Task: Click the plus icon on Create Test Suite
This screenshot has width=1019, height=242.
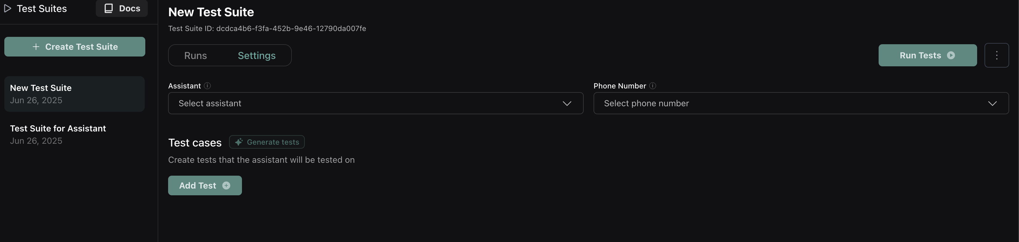Action: (x=36, y=47)
